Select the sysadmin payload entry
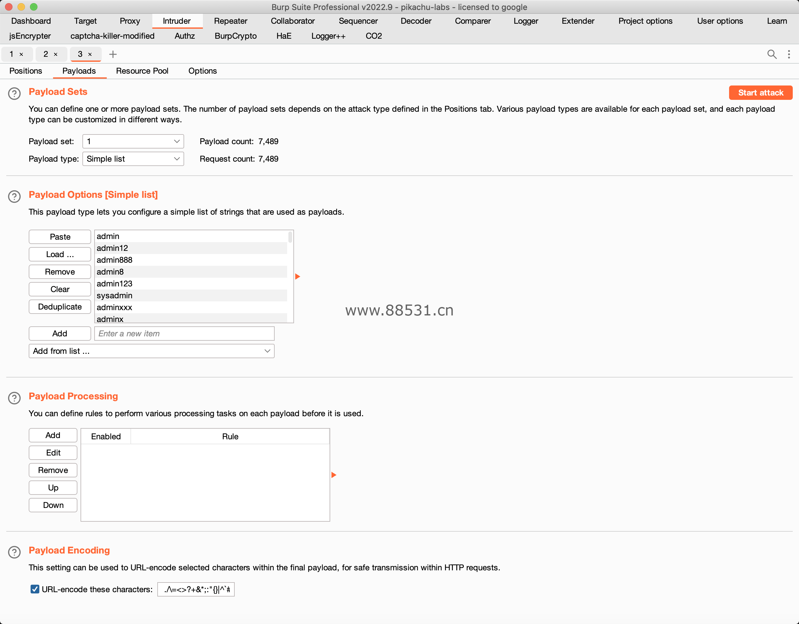The height and width of the screenshot is (624, 799). (x=191, y=295)
